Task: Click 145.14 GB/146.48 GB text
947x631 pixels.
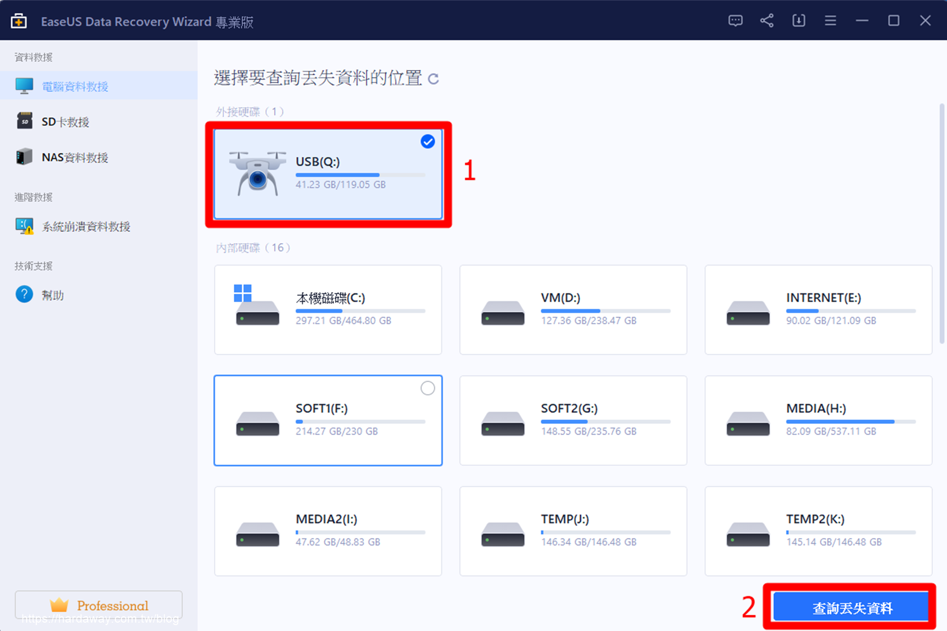Action: click(x=834, y=542)
